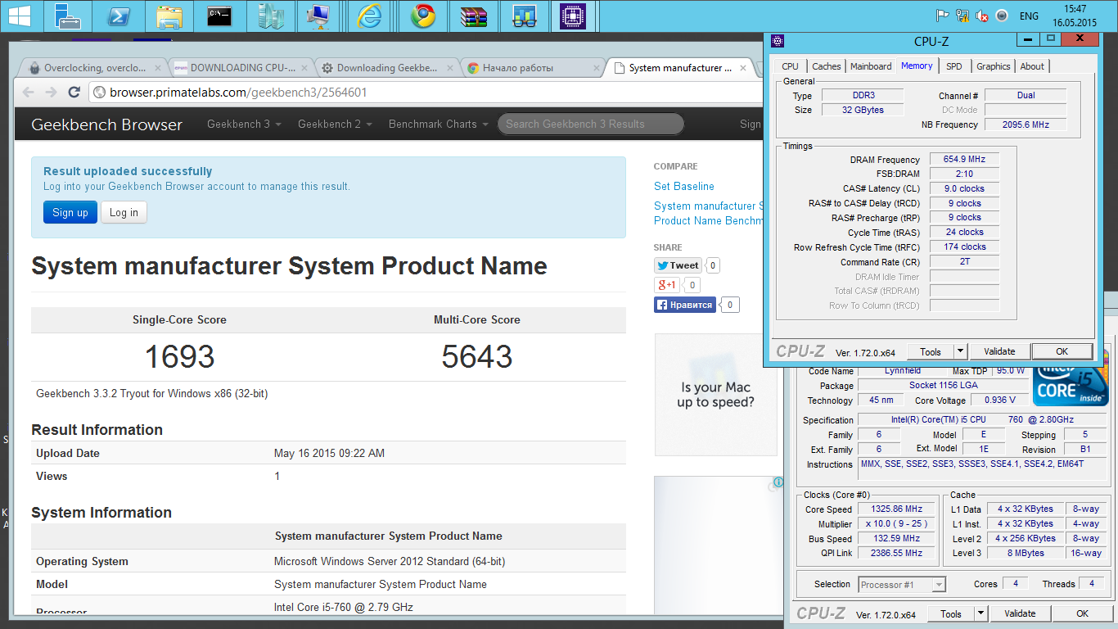Viewport: 1118px width, 629px height.
Task: Change ENG input language in tray
Action: pos(1029,16)
